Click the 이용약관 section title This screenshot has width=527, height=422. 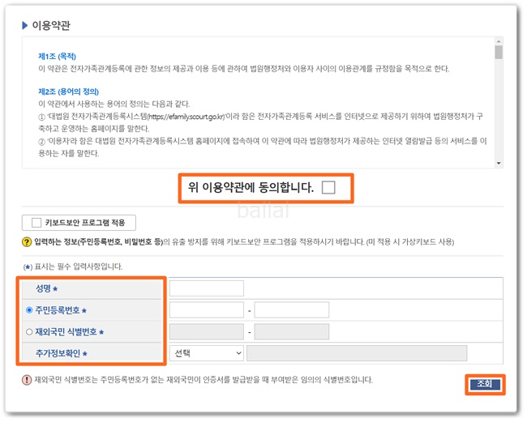51,25
